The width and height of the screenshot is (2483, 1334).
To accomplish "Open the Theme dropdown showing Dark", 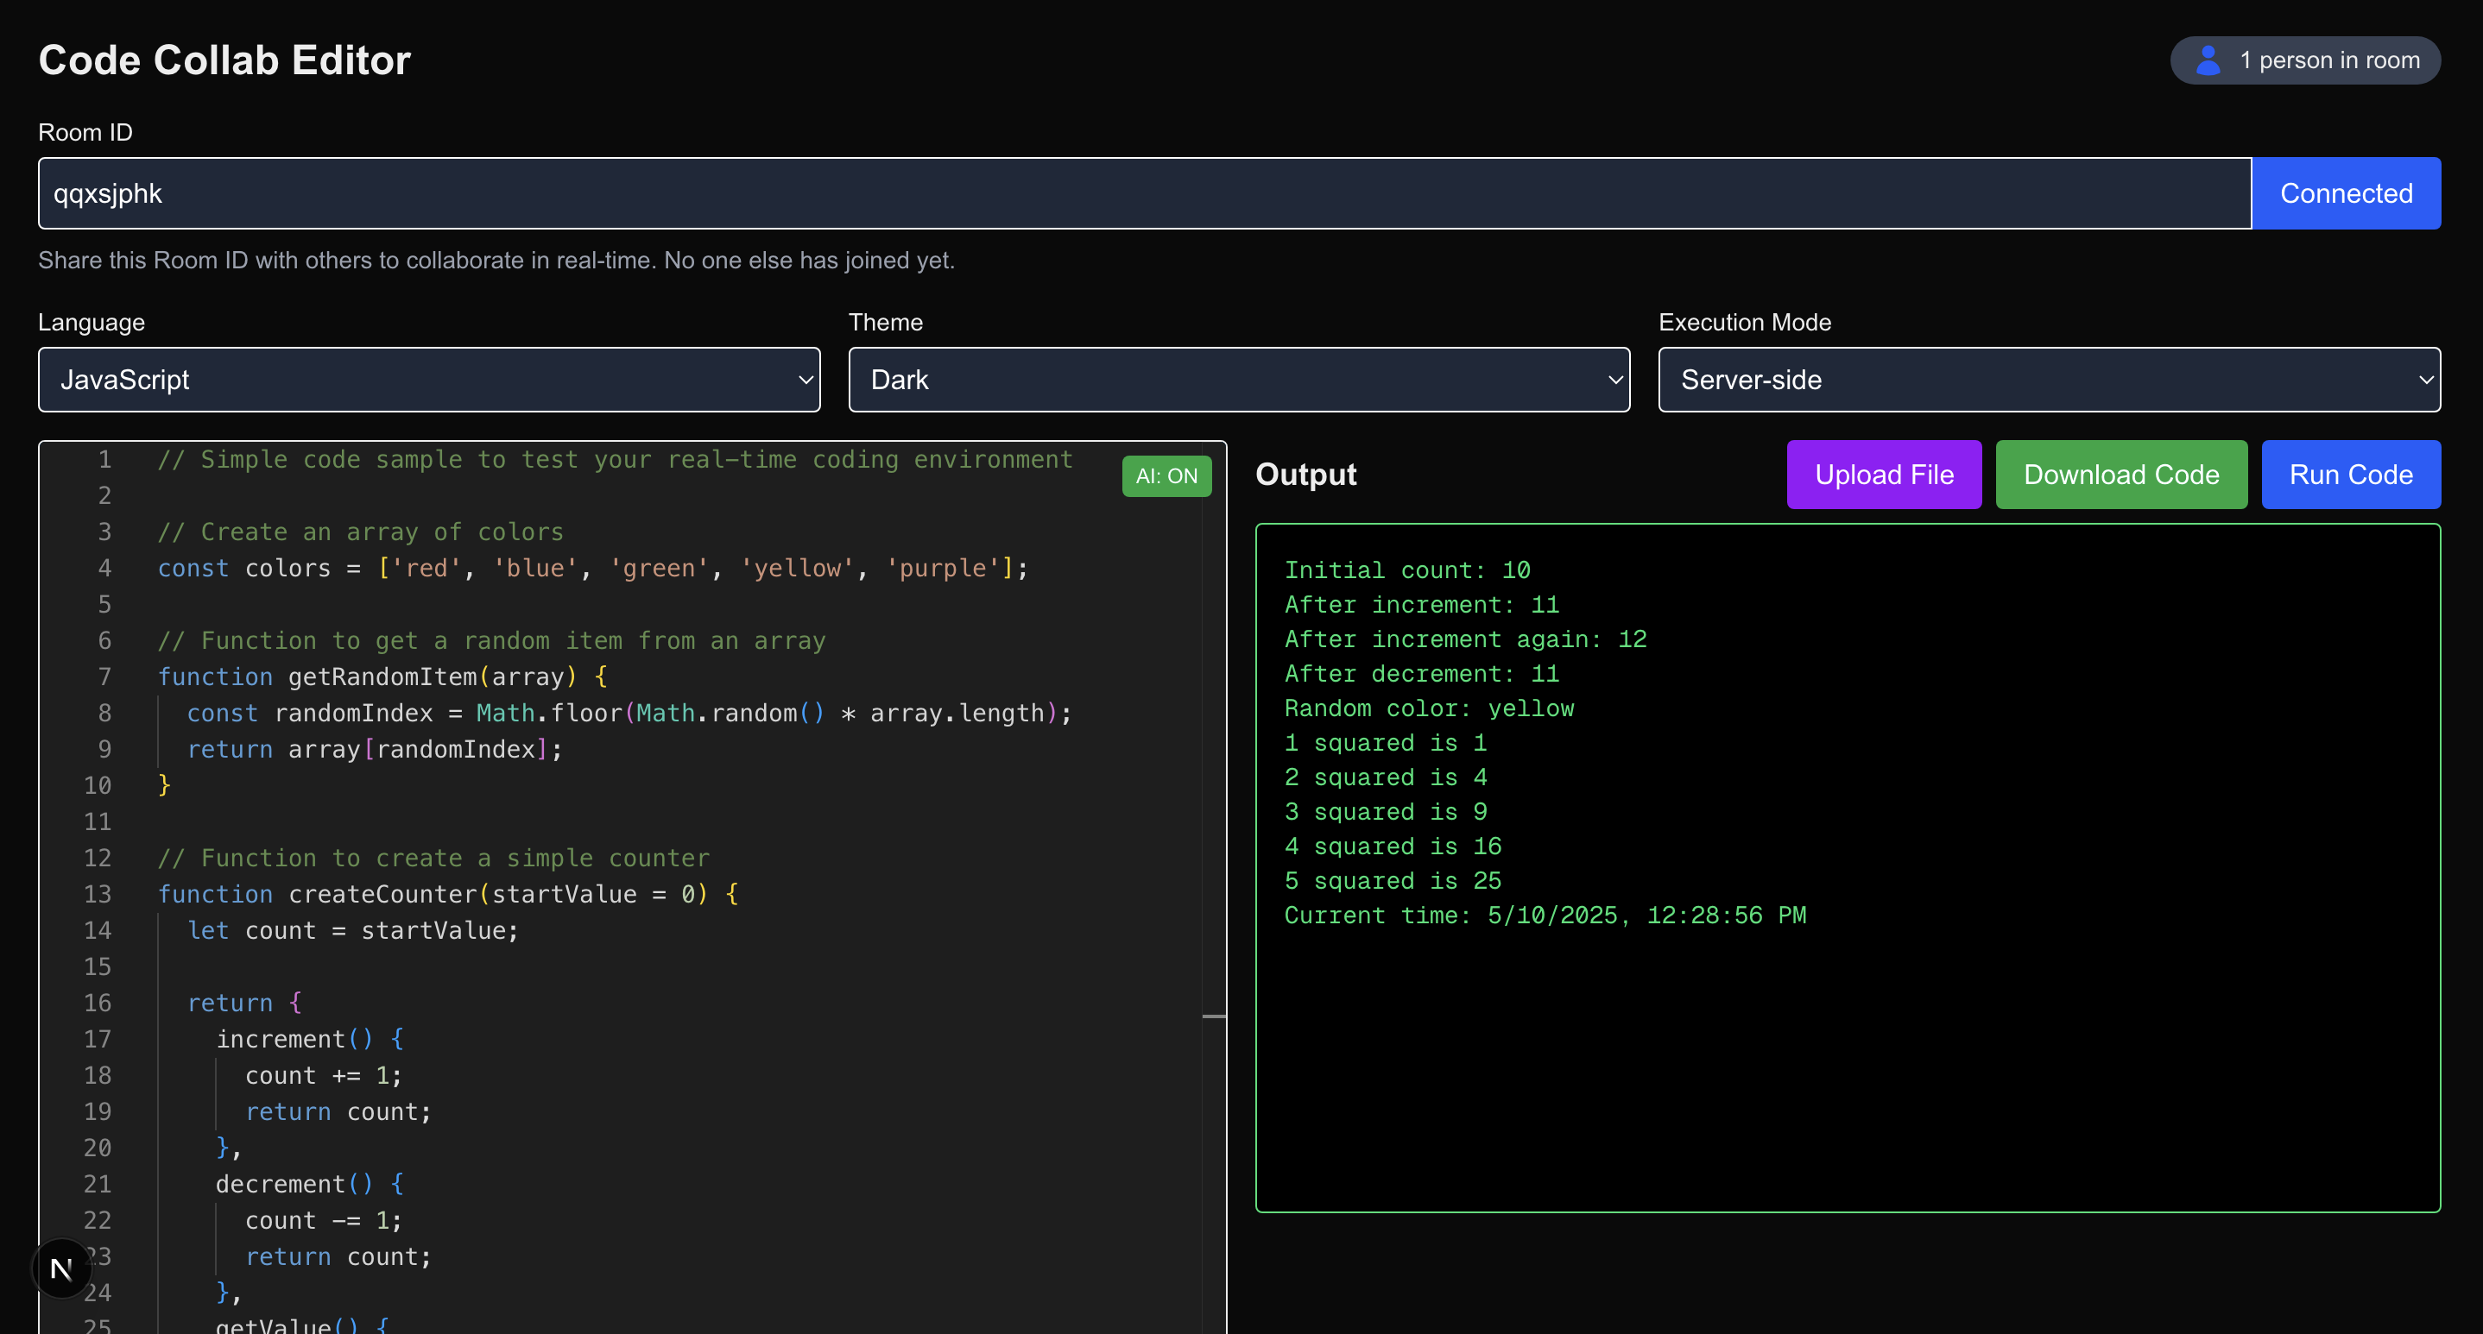I will click(1238, 380).
